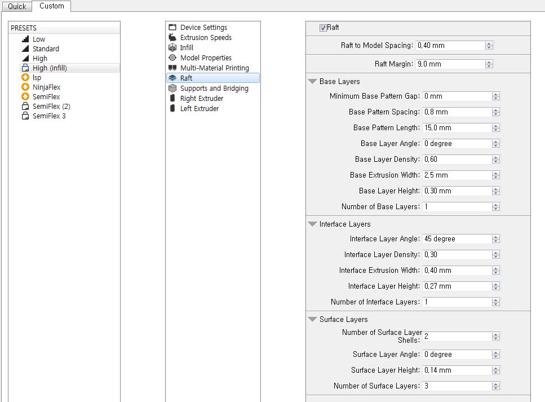Screen dimensions: 545x402
Task: Switch to the Quick tab
Action: 17,6
